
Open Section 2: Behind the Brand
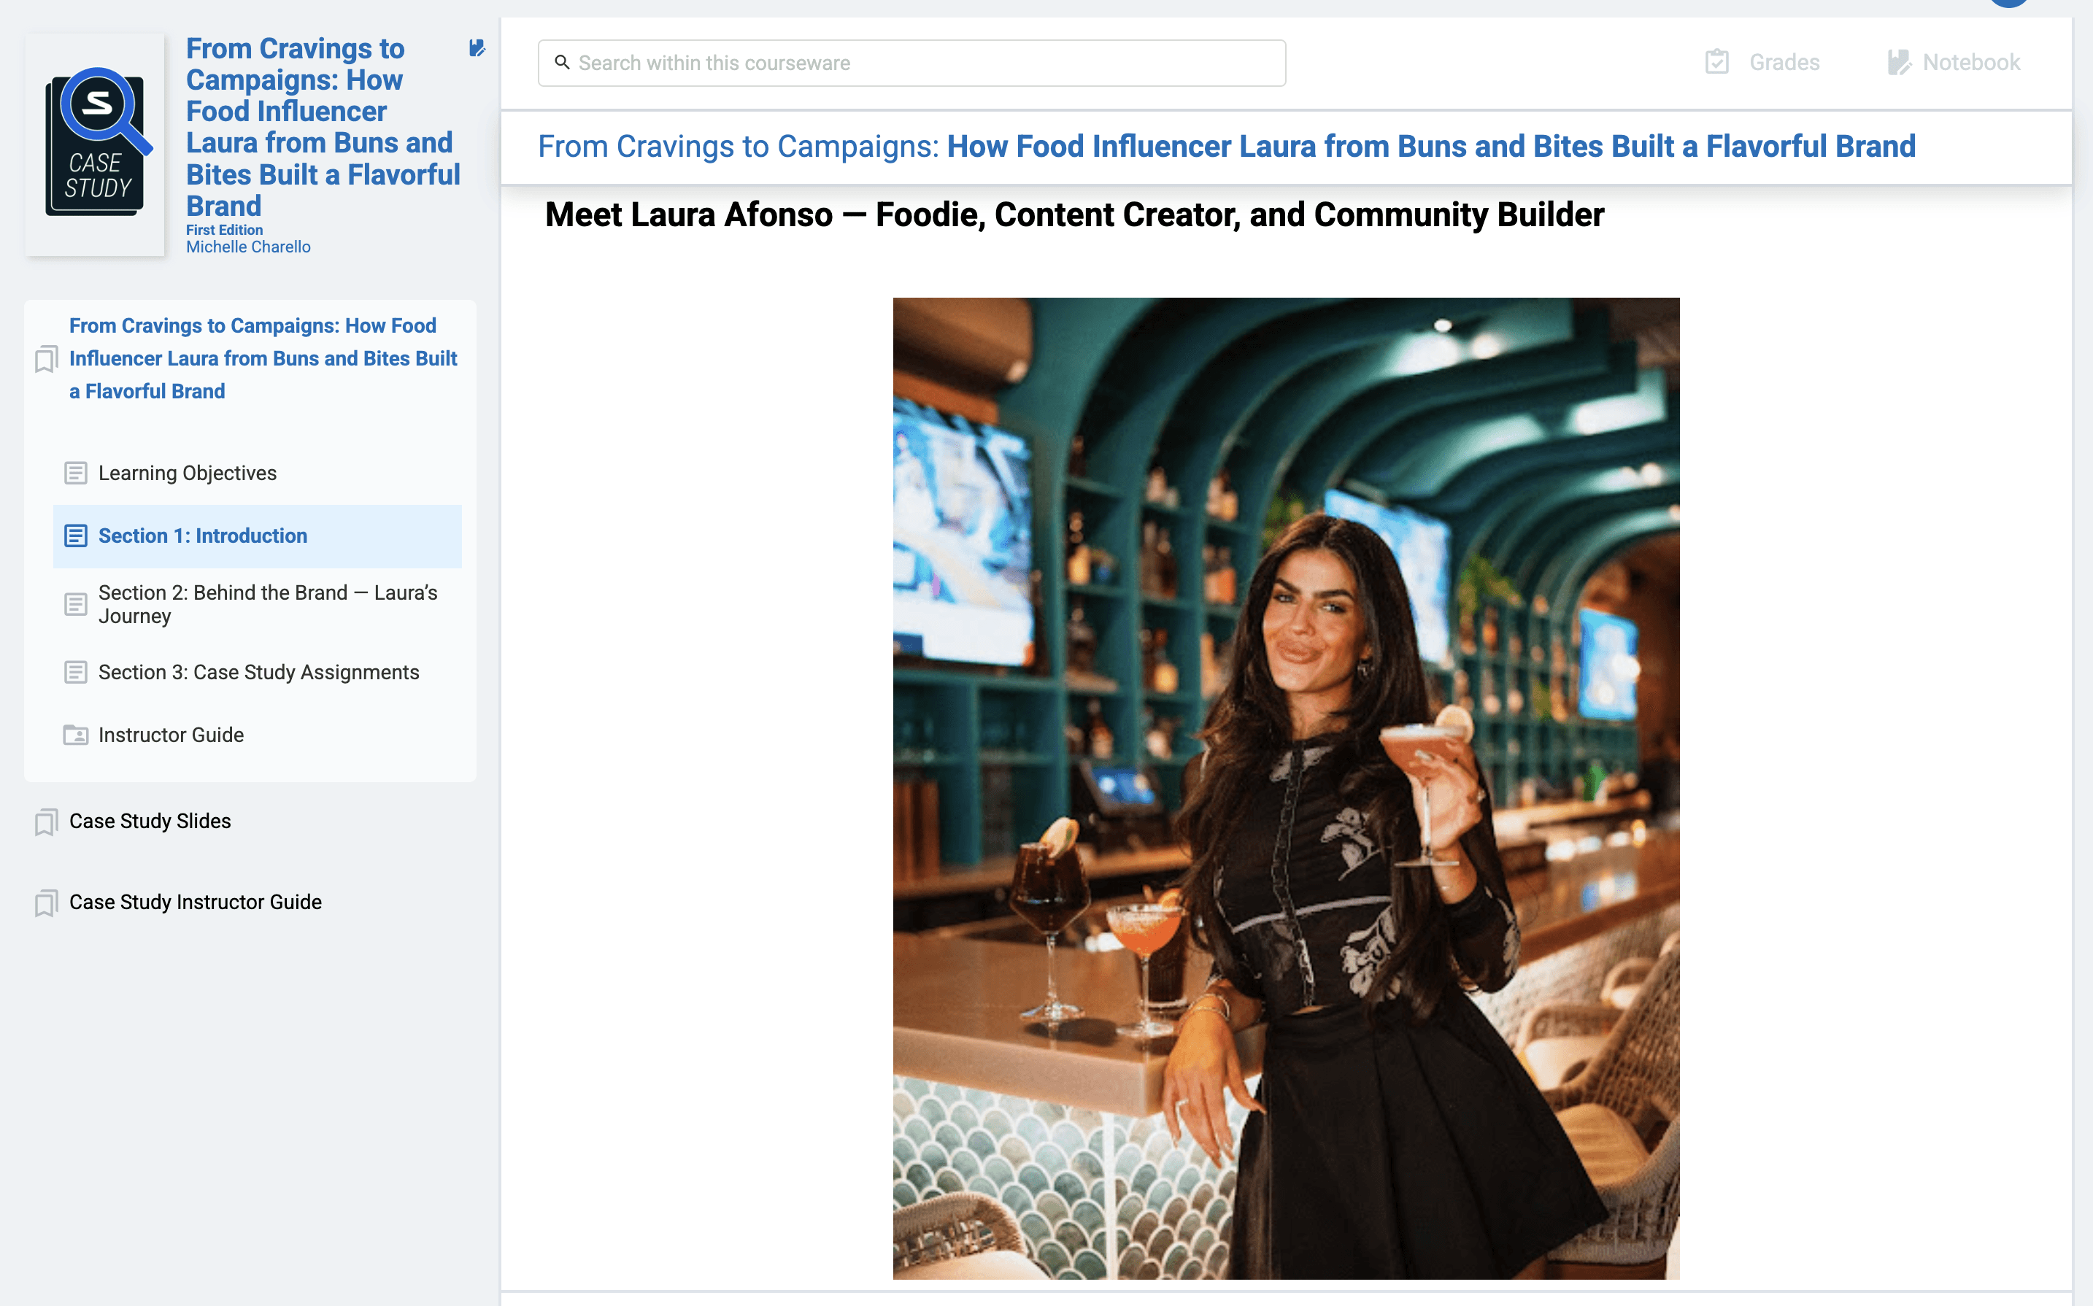pos(268,604)
